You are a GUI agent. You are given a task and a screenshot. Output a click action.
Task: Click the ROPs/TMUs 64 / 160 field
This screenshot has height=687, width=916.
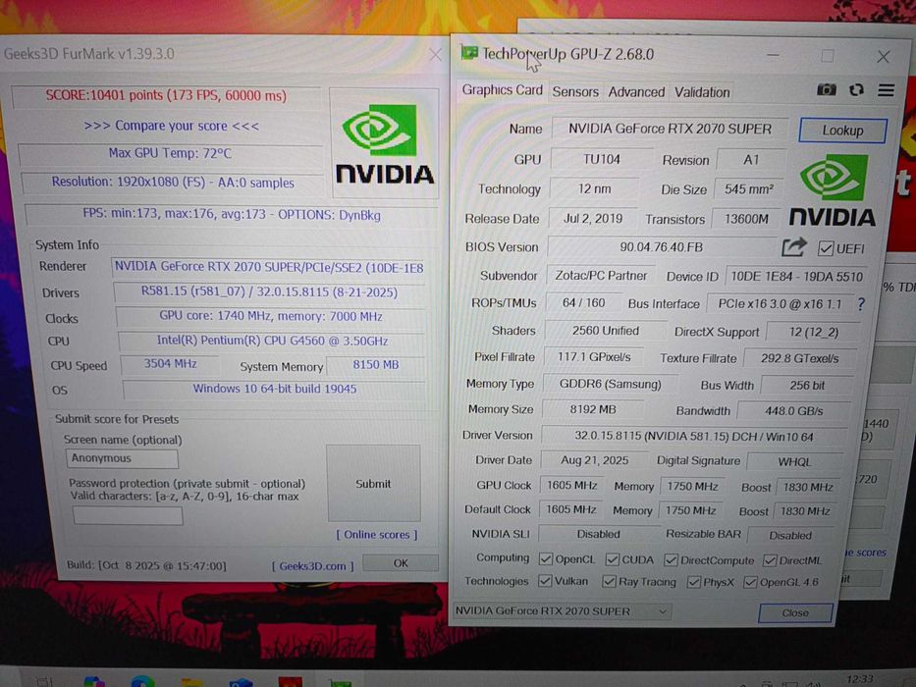[583, 302]
